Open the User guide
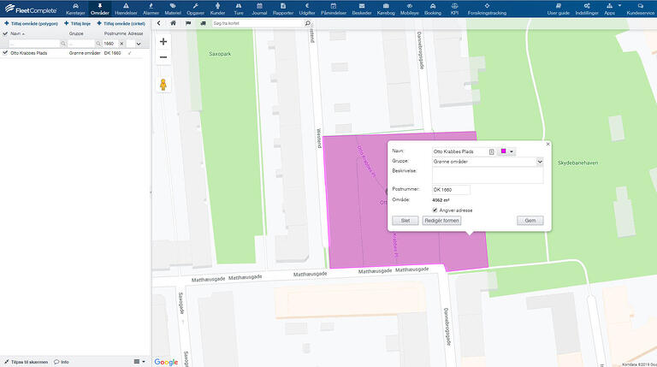Viewport: 657px width, 367px height. tap(558, 9)
